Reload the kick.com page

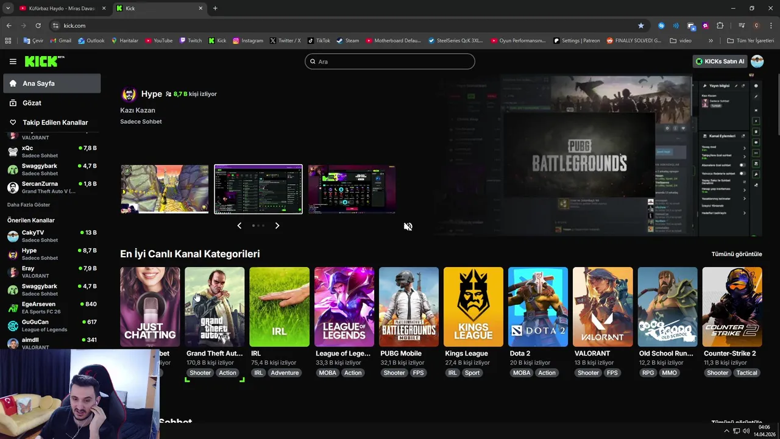click(x=38, y=26)
